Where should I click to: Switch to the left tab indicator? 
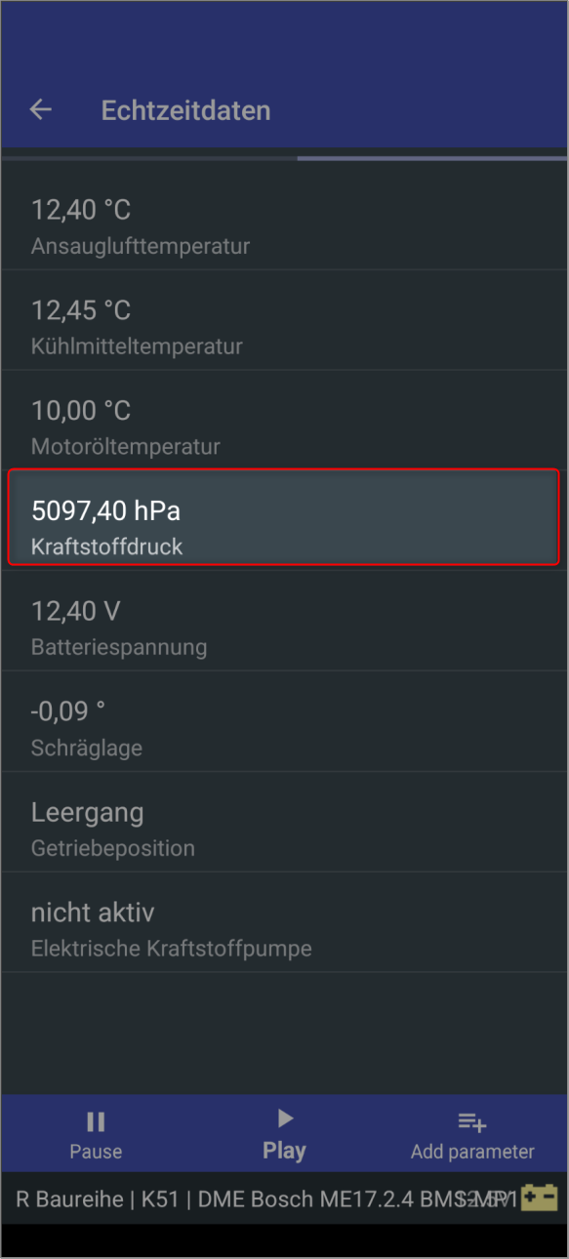(x=149, y=155)
